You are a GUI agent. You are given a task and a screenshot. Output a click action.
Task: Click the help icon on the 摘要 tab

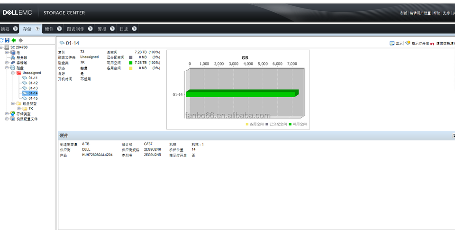click(x=15, y=29)
